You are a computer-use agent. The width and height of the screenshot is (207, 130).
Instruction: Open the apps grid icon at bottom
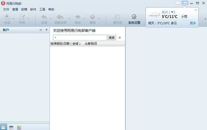click(x=19, y=128)
